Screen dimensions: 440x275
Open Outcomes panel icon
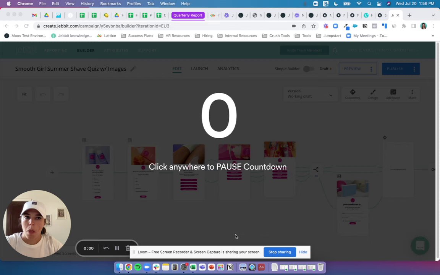(353, 94)
